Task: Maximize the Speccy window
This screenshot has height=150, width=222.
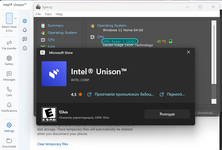Action: [200, 7]
